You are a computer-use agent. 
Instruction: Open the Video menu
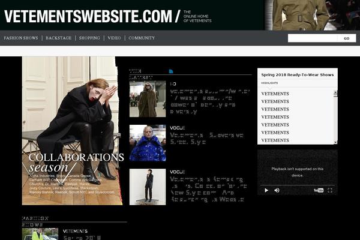(x=114, y=38)
